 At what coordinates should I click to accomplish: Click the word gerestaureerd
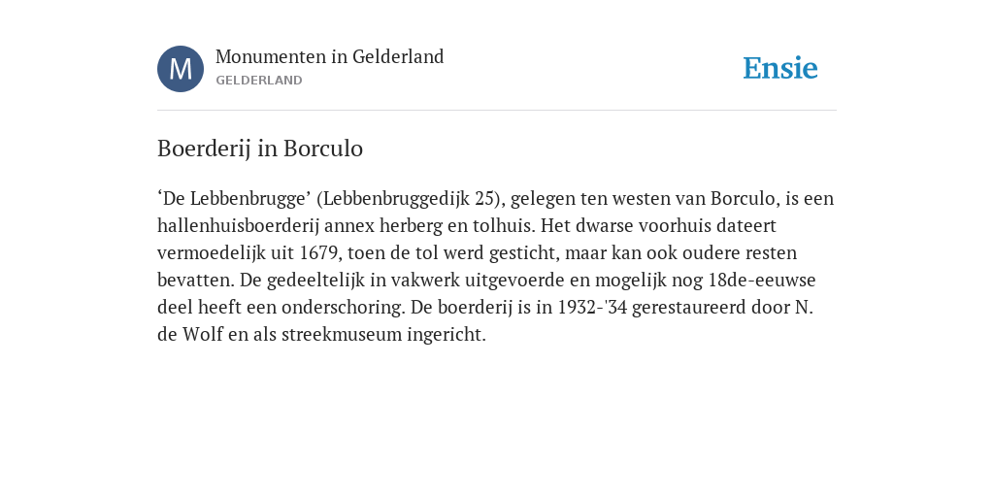(689, 308)
